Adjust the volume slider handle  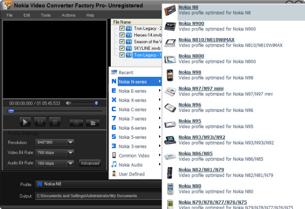tap(96, 103)
